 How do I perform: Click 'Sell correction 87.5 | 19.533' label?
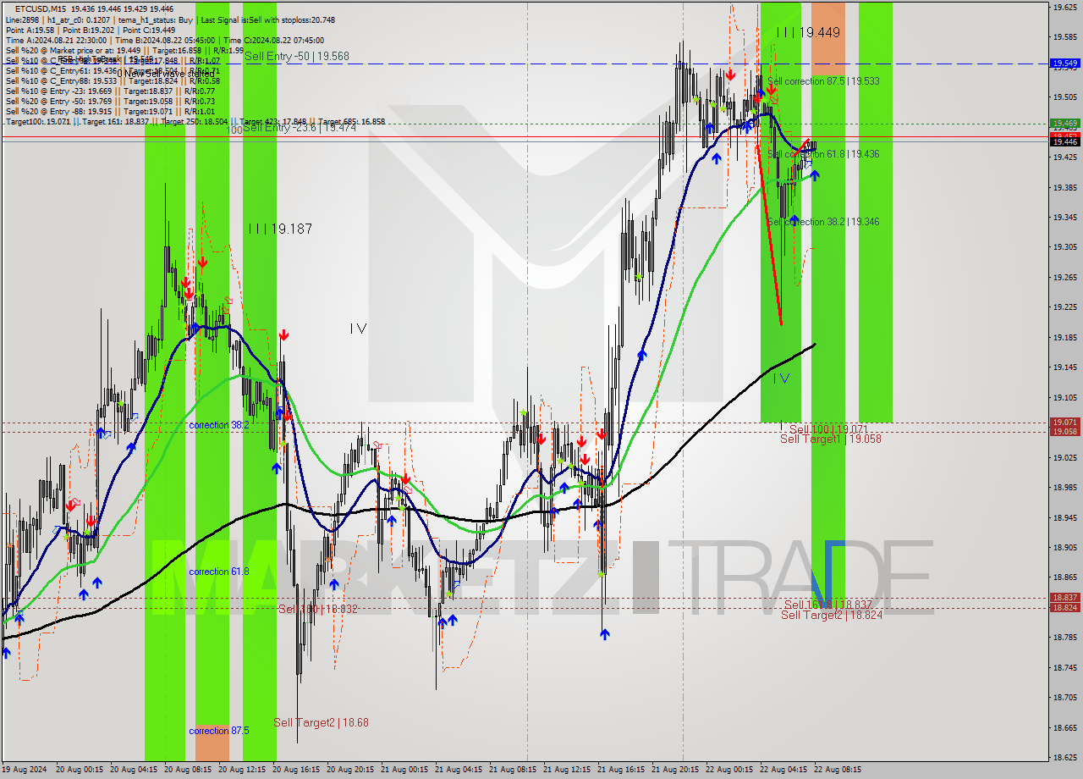coord(823,81)
